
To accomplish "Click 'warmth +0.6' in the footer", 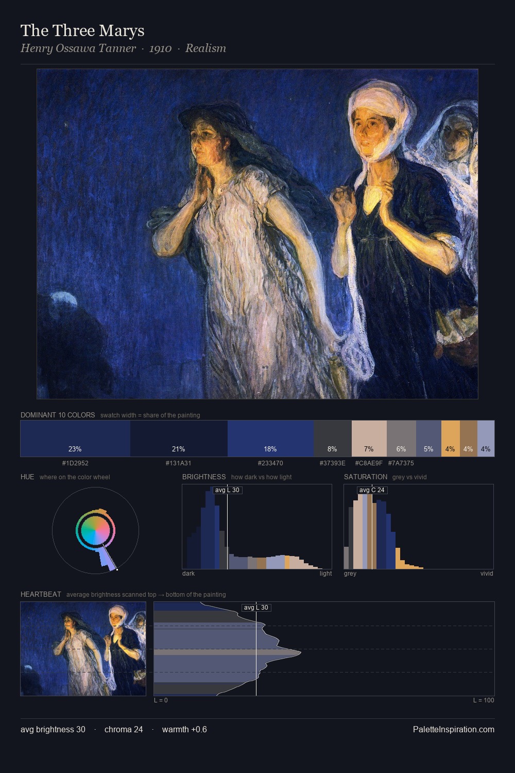I will tap(184, 730).
